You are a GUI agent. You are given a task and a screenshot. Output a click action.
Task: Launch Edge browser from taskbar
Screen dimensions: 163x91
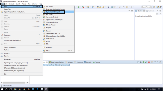[x=37, y=89]
